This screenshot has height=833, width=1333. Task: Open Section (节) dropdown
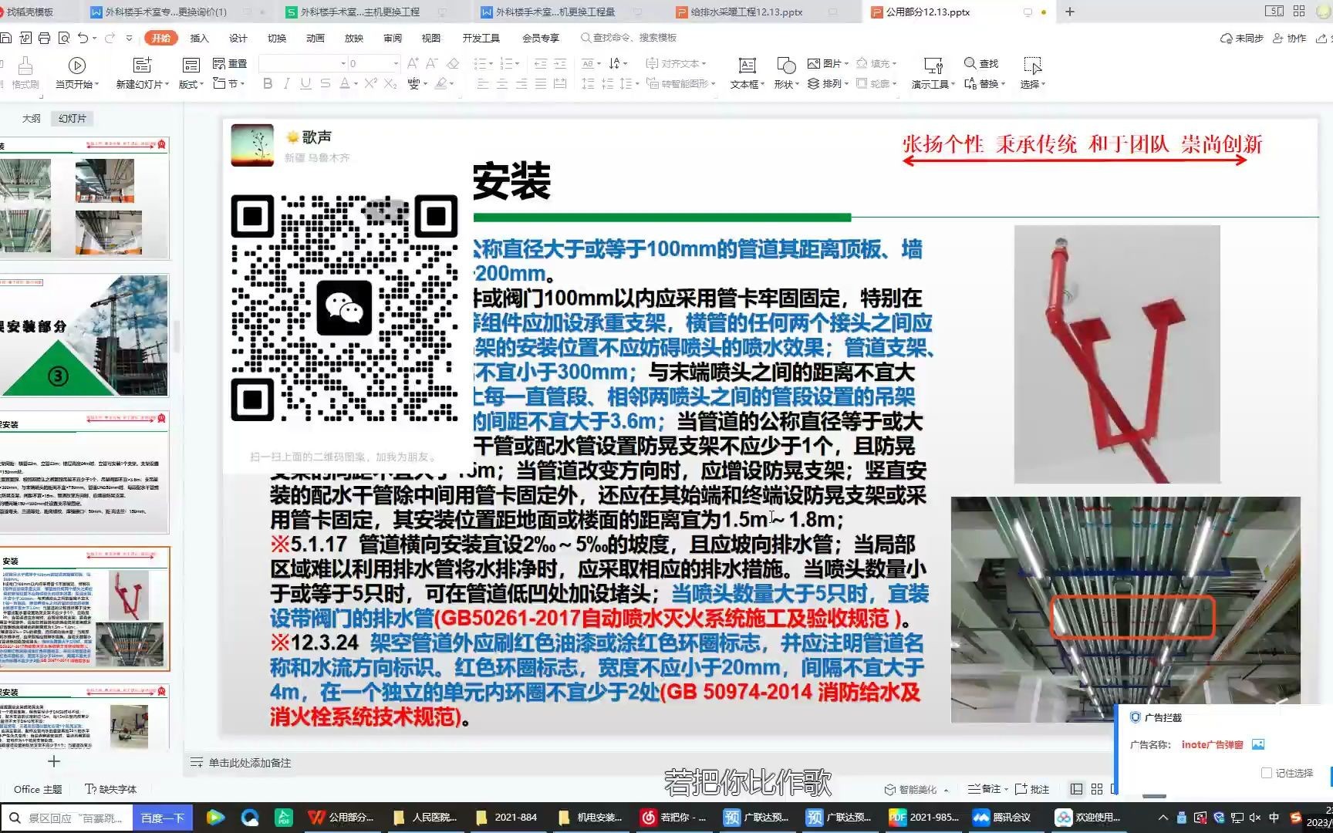[x=229, y=83]
